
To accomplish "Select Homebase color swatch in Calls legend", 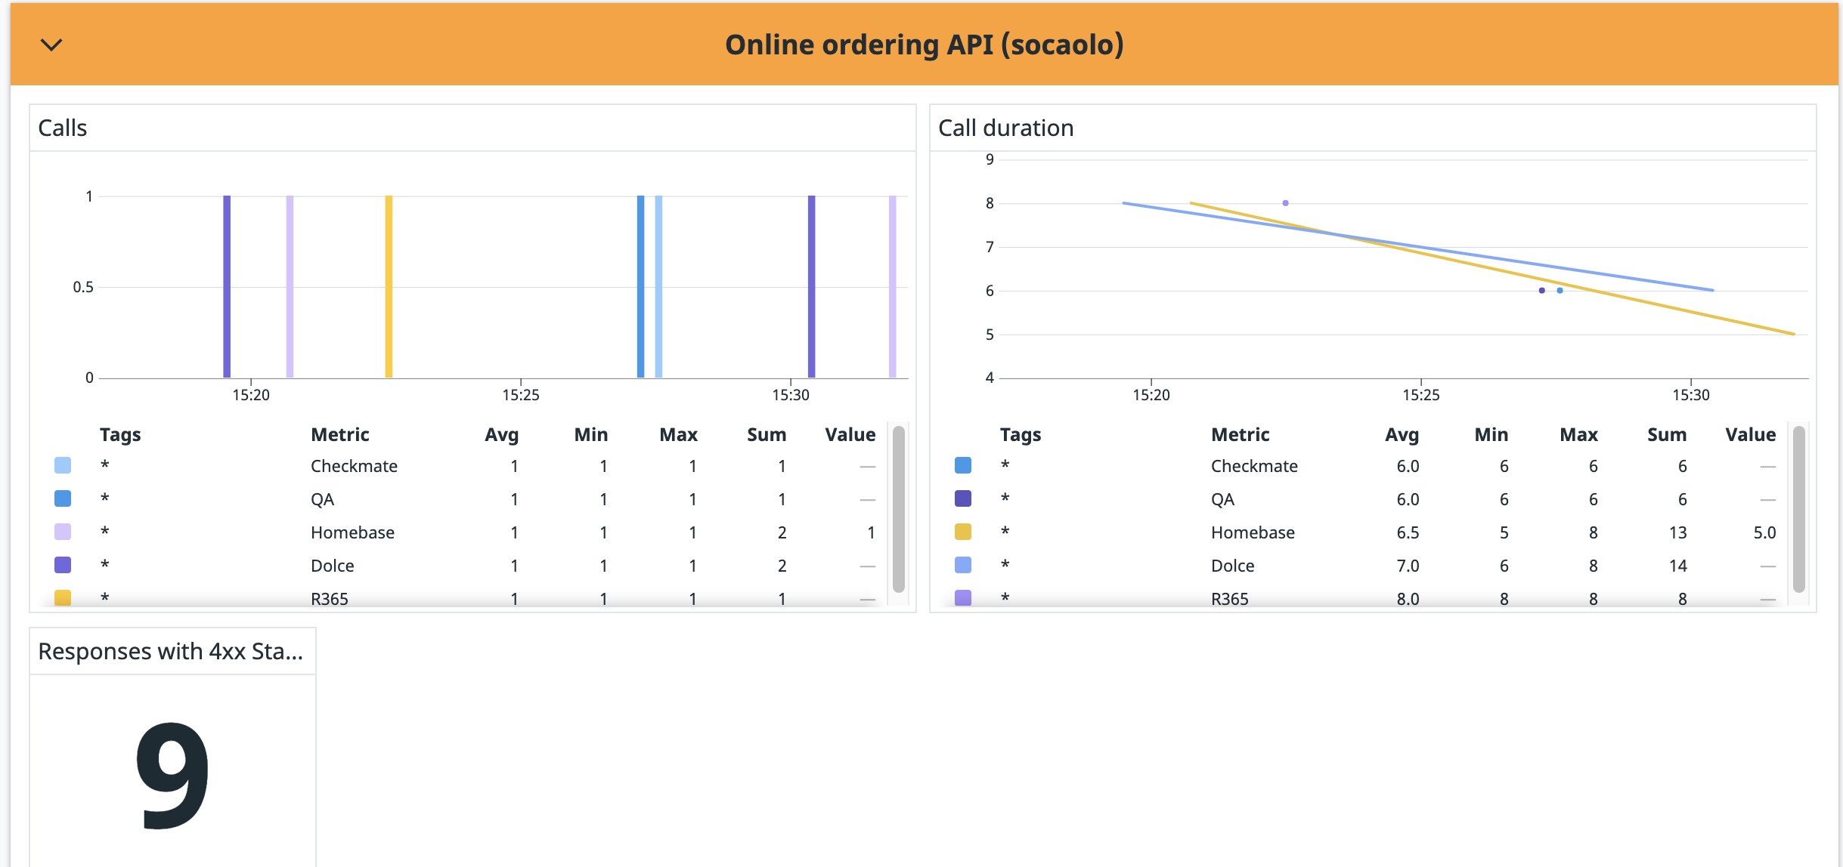I will [x=63, y=532].
